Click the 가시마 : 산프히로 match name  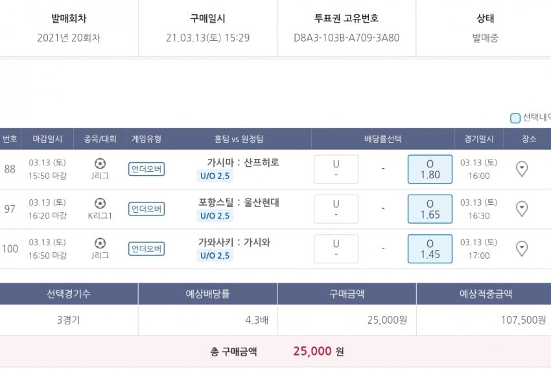(243, 162)
